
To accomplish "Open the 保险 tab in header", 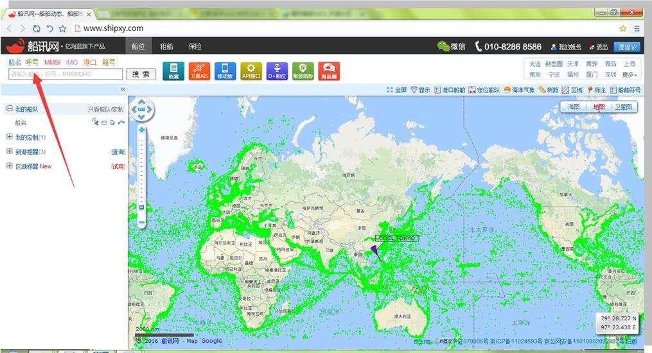I will (x=195, y=46).
